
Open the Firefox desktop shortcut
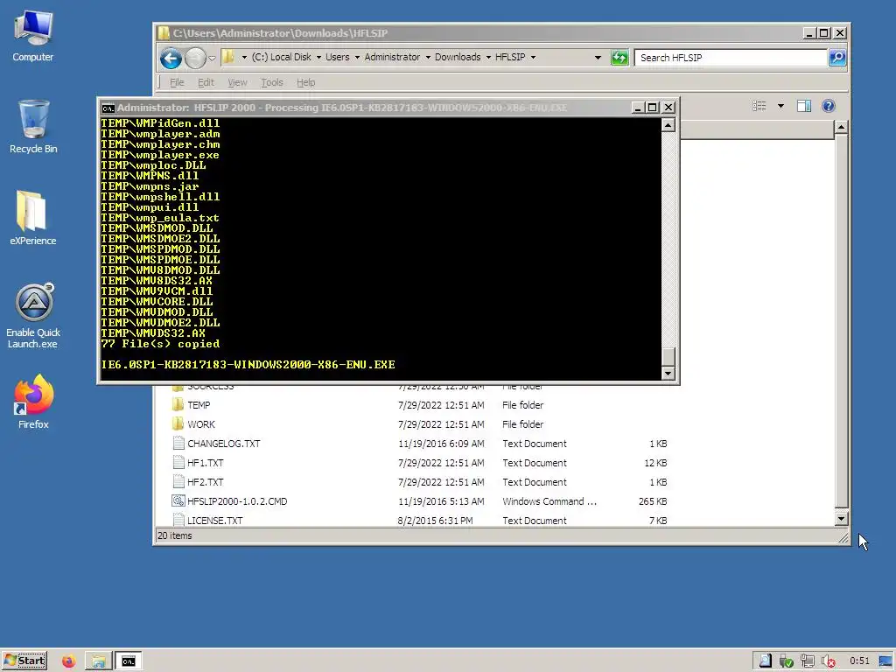pyautogui.click(x=33, y=402)
